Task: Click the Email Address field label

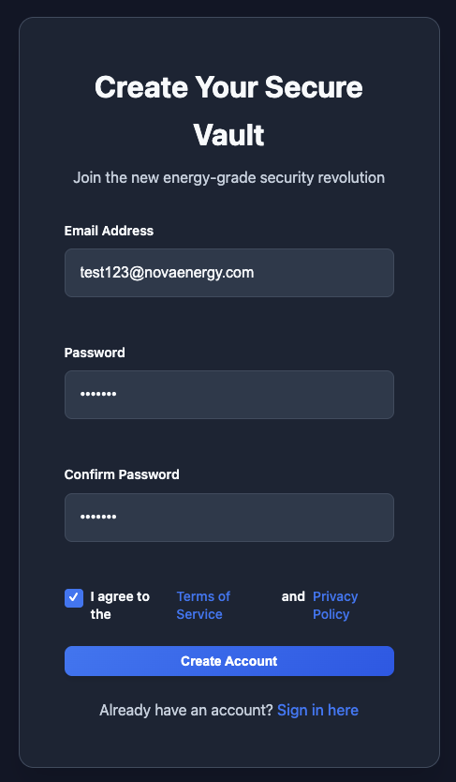Action: point(109,231)
